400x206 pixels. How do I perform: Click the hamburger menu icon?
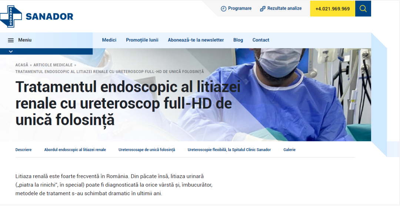pyautogui.click(x=11, y=40)
